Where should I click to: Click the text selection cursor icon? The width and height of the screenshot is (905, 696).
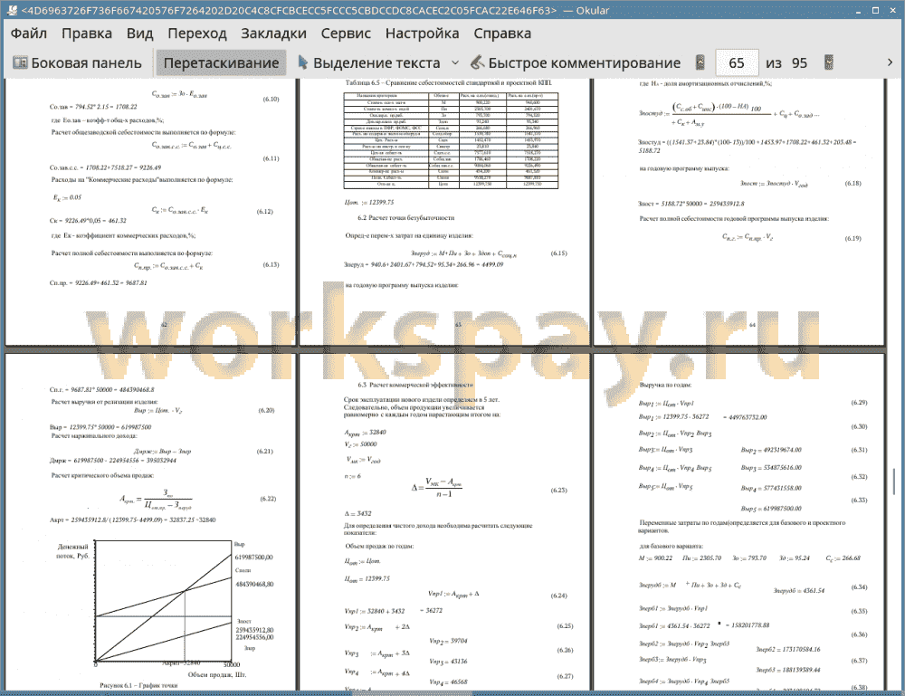[x=303, y=62]
